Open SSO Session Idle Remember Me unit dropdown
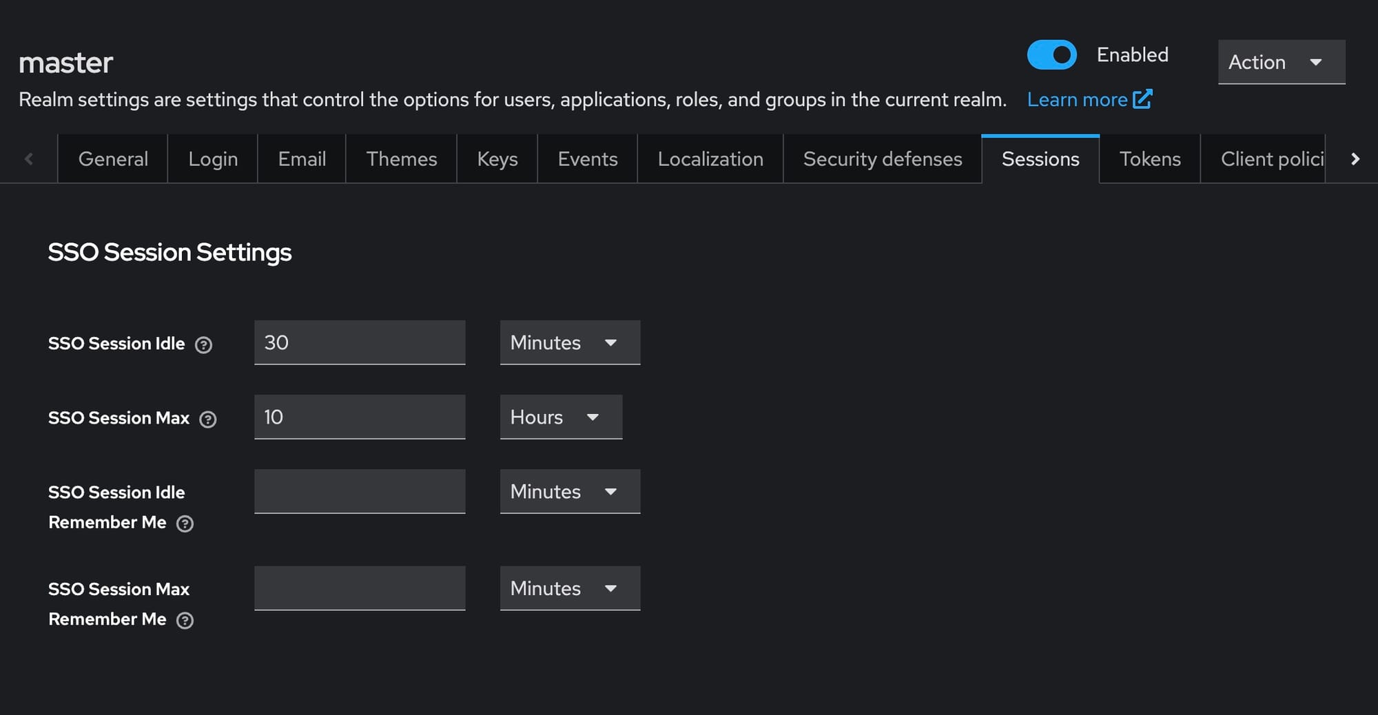This screenshot has height=715, width=1378. [x=570, y=491]
